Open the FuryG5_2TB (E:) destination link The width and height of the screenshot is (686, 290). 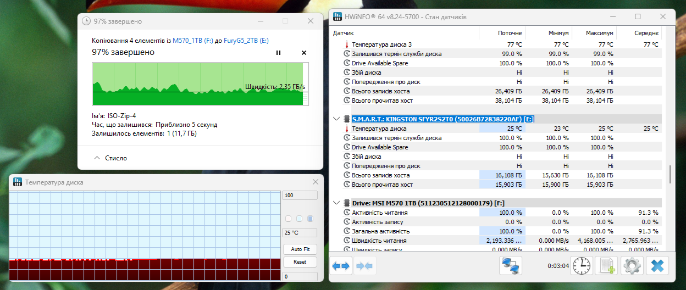click(246, 41)
